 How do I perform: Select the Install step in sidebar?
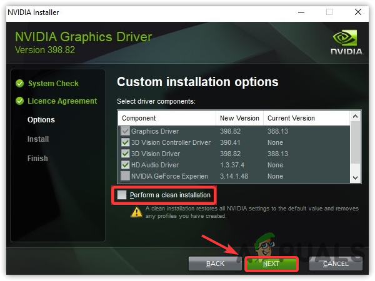coord(38,139)
